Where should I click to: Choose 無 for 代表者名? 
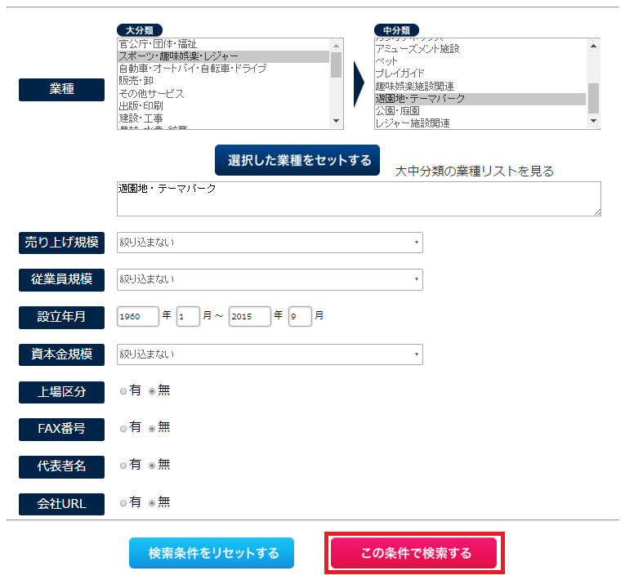(152, 466)
